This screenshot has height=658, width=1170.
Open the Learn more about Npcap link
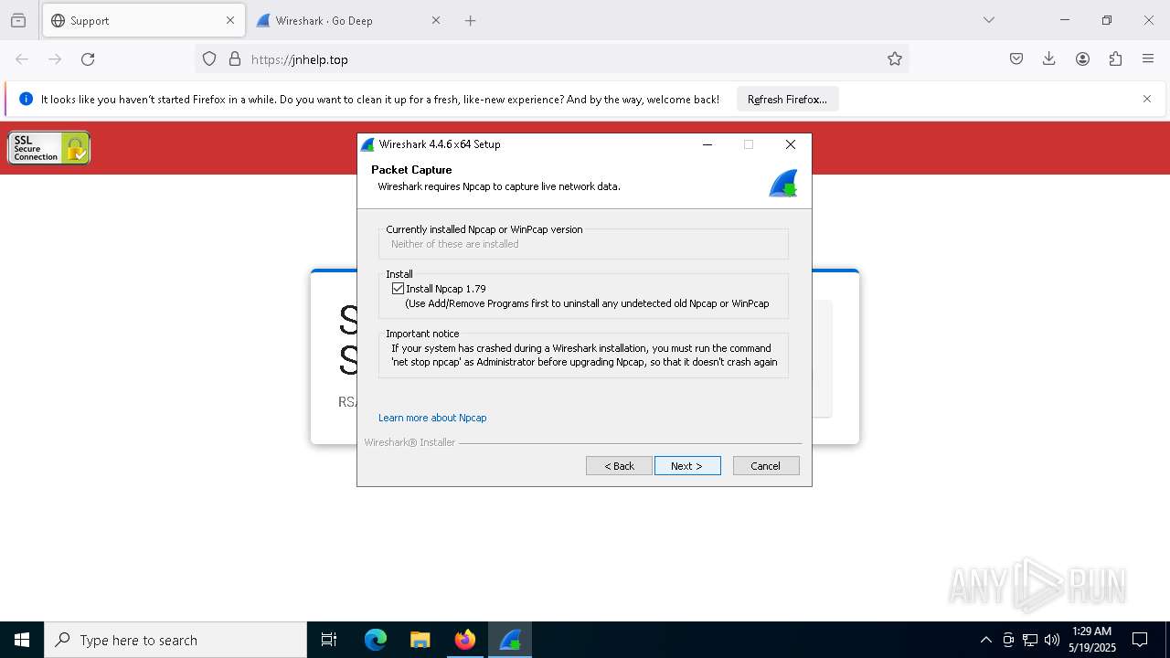432,418
